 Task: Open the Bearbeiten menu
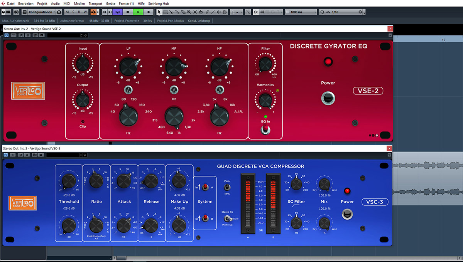click(x=26, y=3)
